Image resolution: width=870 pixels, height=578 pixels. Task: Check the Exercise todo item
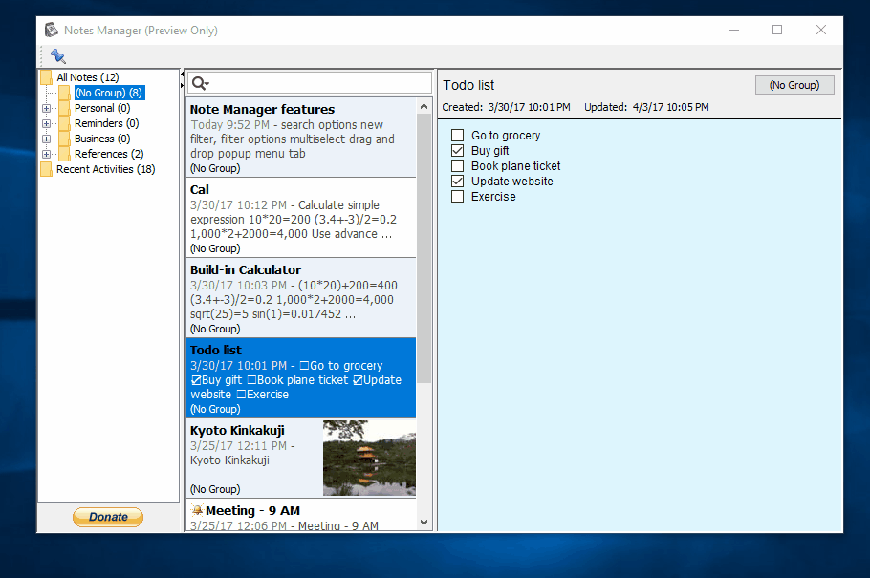tap(457, 196)
